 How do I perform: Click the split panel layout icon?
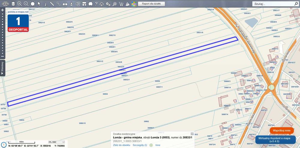[x=84, y=4]
